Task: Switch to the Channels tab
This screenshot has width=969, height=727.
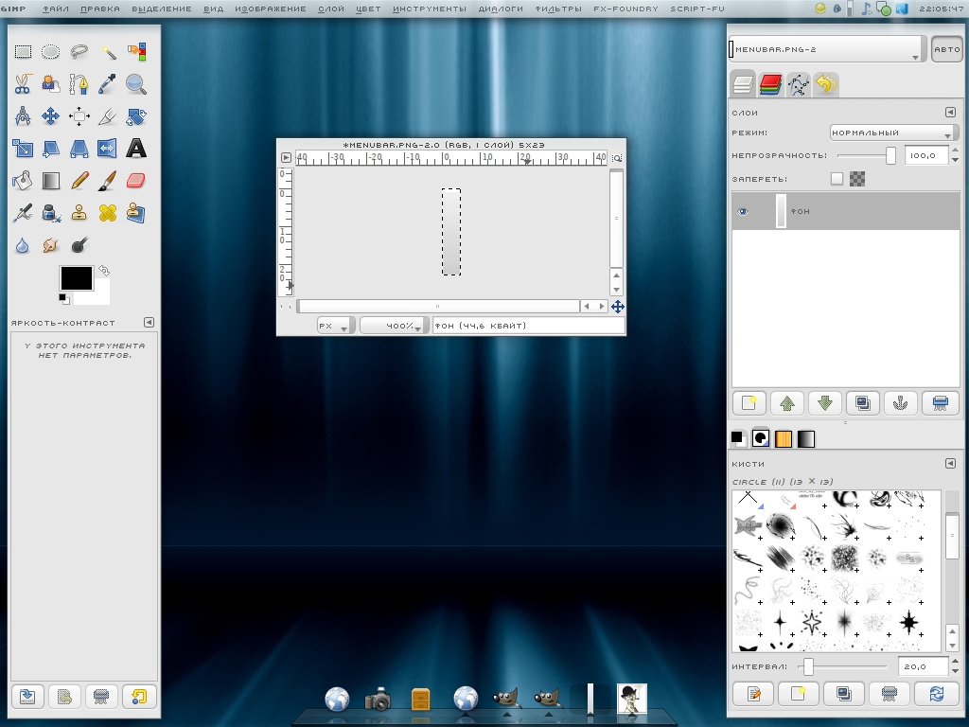Action: coord(770,84)
